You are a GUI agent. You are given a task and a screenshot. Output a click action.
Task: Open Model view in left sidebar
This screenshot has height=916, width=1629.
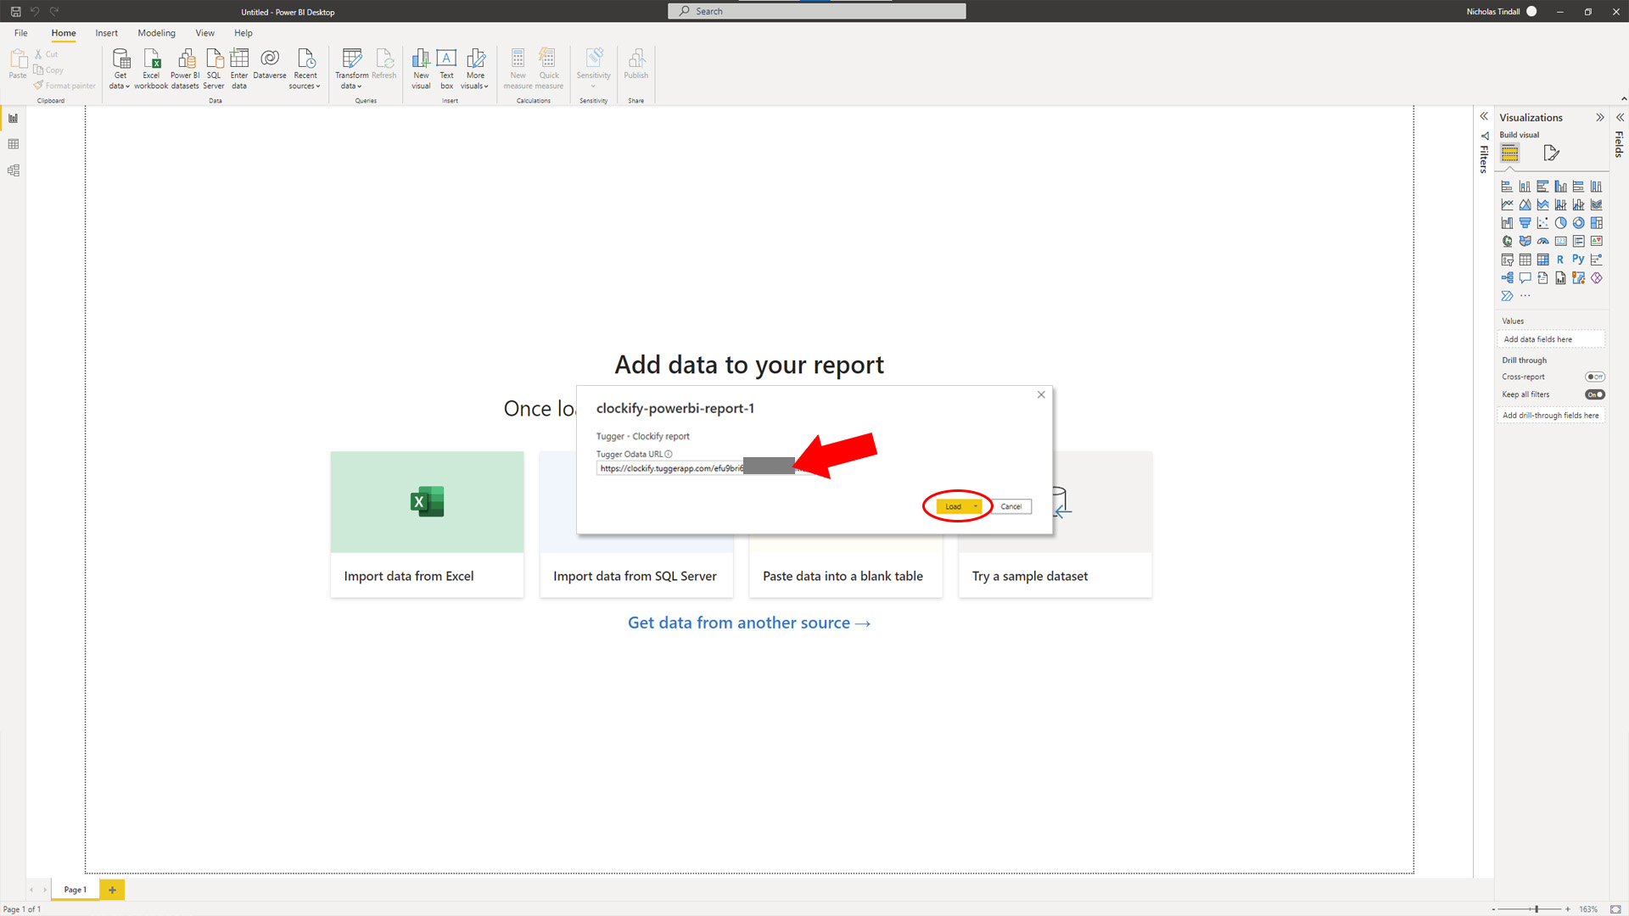[14, 170]
